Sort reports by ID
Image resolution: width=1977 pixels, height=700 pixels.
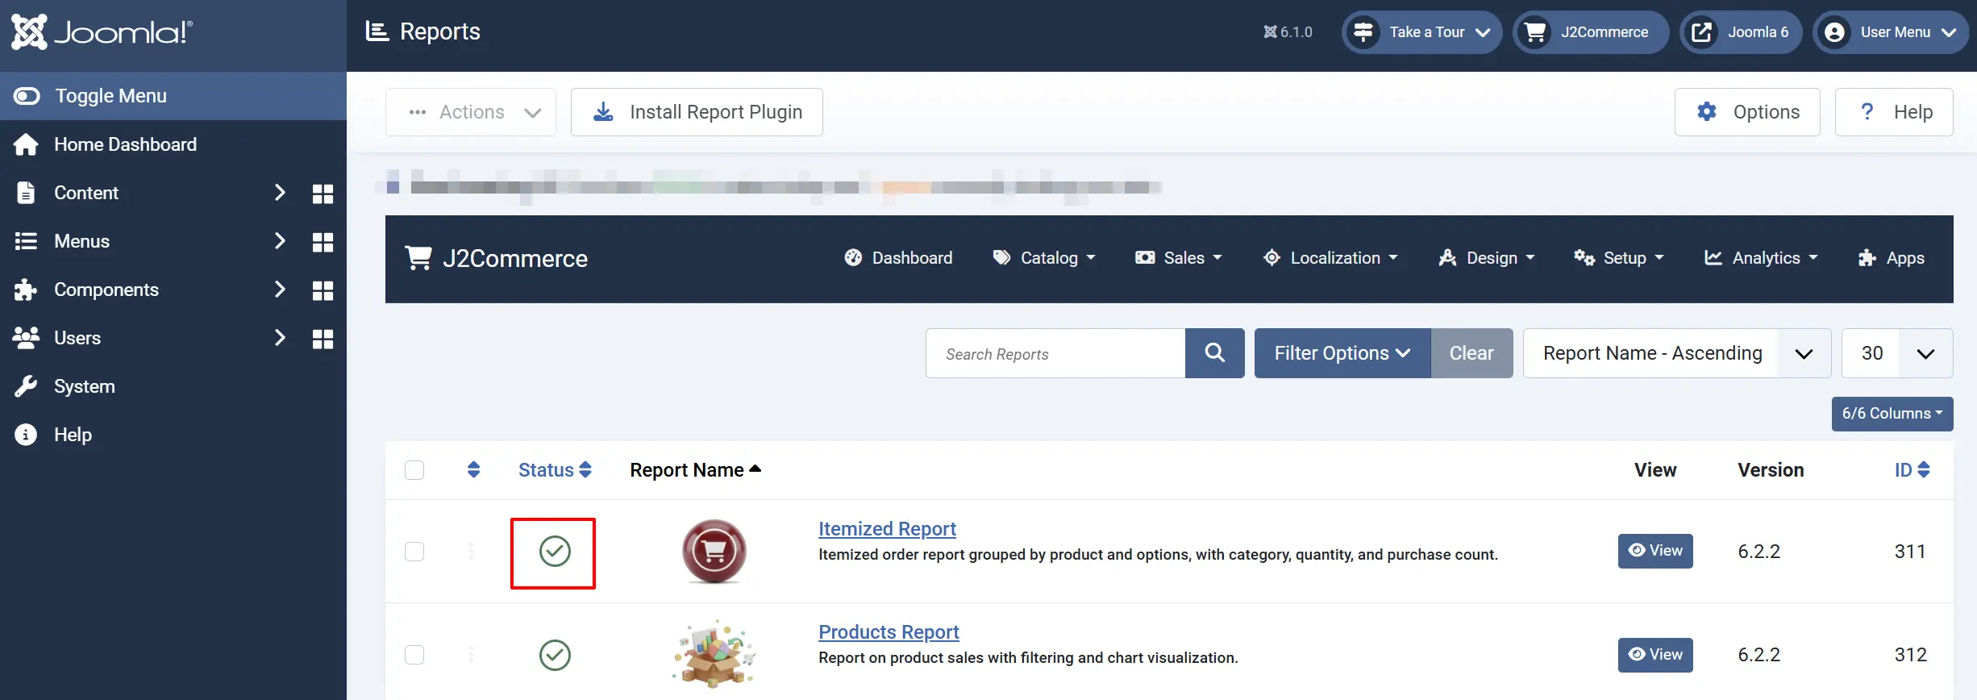click(1912, 470)
